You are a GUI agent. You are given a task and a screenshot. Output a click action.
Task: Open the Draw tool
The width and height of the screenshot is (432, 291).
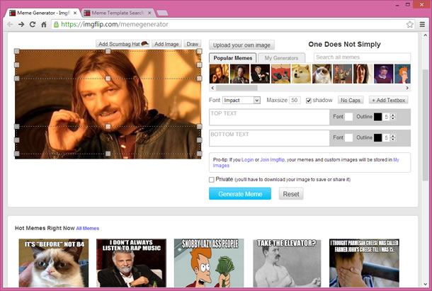tap(193, 44)
